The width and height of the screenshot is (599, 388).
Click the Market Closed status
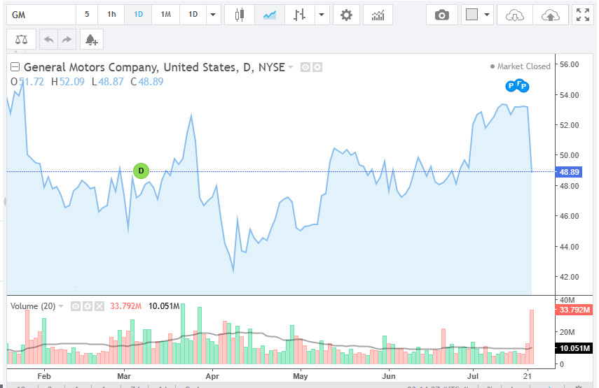pos(521,66)
